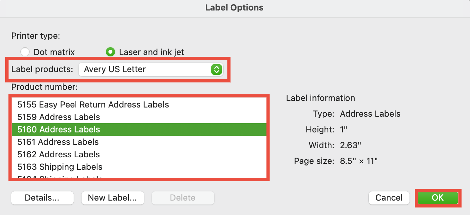Click the page size 8.5" × 11" text
The width and height of the screenshot is (470, 215).
coord(359,161)
